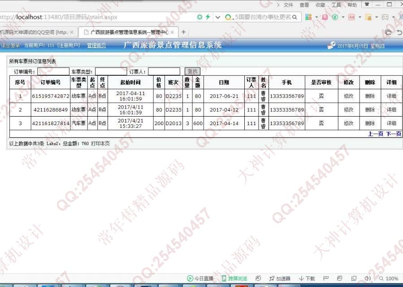Viewport: 403px width, 287px height.
Task: Expand the address bar history dropdown arrow
Action: pyautogui.click(x=218, y=17)
